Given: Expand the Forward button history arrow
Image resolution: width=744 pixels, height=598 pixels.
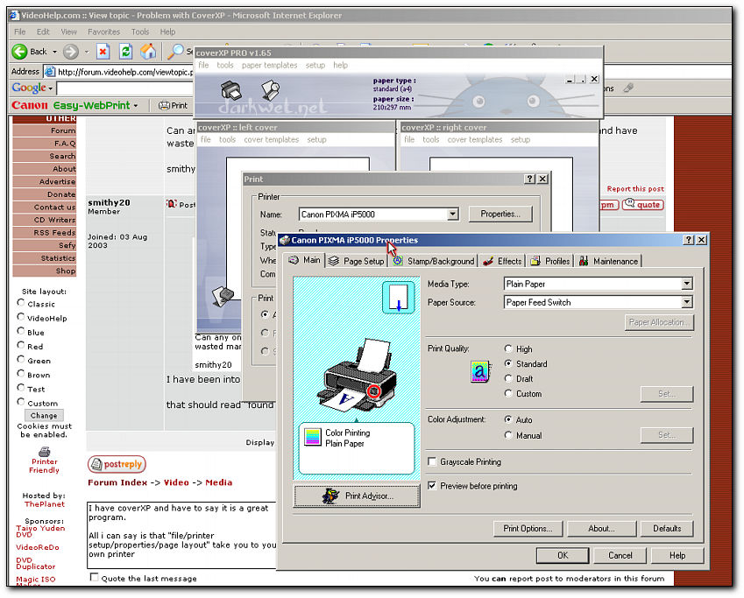Looking at the screenshot, I should click(x=87, y=52).
